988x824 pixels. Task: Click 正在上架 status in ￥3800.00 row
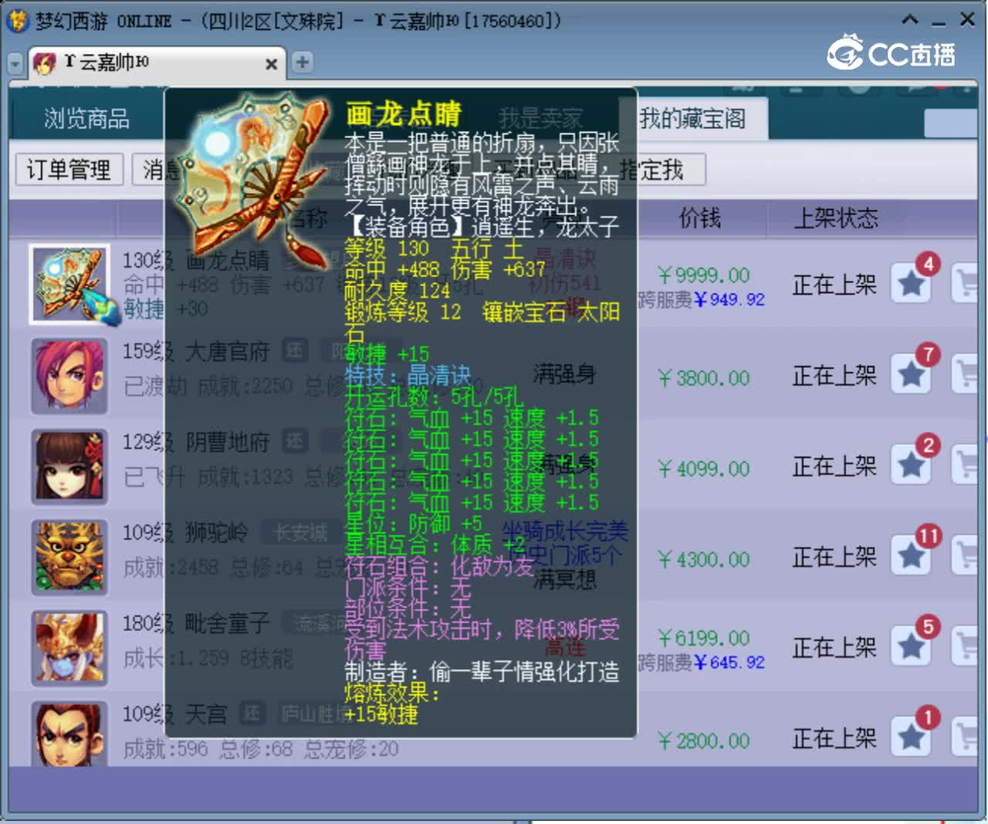tap(834, 376)
